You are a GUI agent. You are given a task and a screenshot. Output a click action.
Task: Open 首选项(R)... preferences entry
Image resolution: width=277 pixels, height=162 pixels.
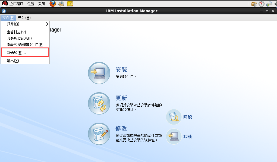(x=25, y=53)
